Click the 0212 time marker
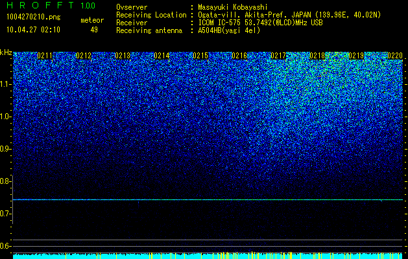The height and width of the screenshot is (259, 408). point(84,56)
